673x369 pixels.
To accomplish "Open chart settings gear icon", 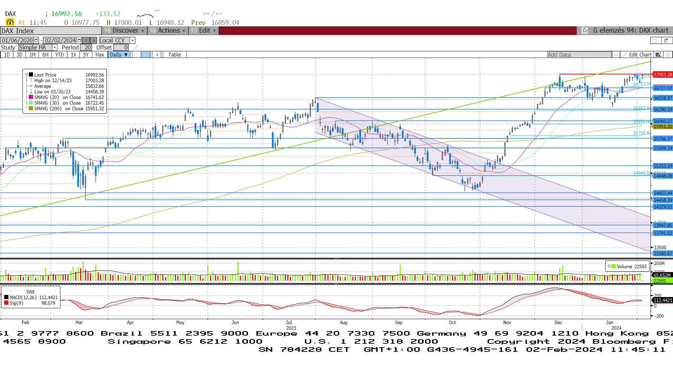I will click(668, 54).
